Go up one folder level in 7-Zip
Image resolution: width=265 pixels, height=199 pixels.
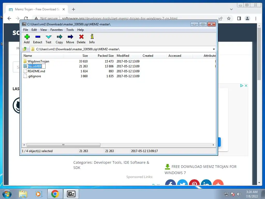[x=25, y=49]
